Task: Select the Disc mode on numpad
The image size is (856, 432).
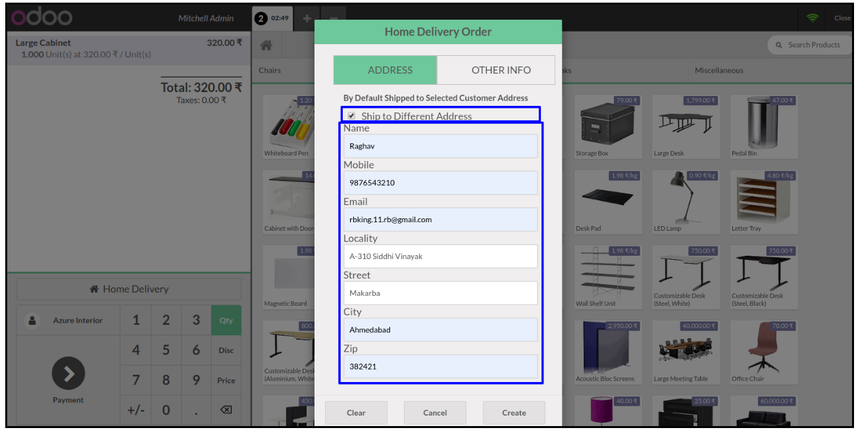Action: (226, 350)
